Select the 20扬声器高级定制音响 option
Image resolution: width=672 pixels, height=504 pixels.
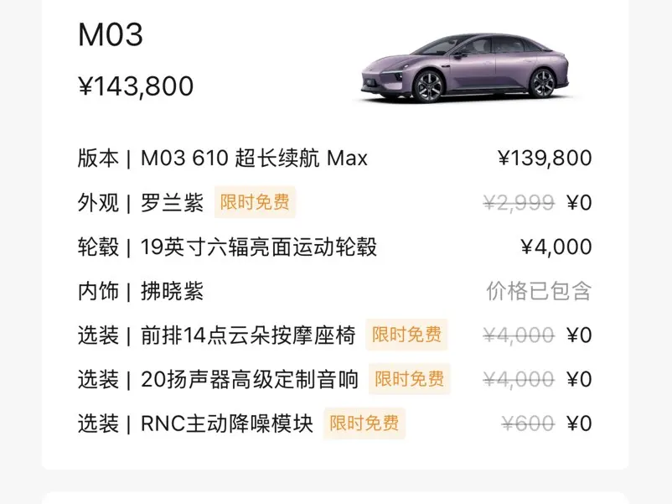[250, 379]
